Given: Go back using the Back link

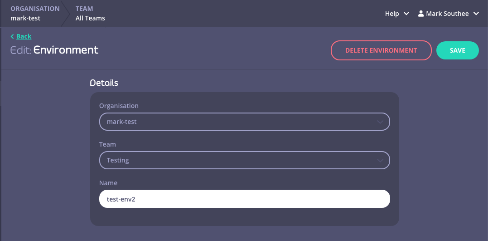Looking at the screenshot, I should pos(24,36).
